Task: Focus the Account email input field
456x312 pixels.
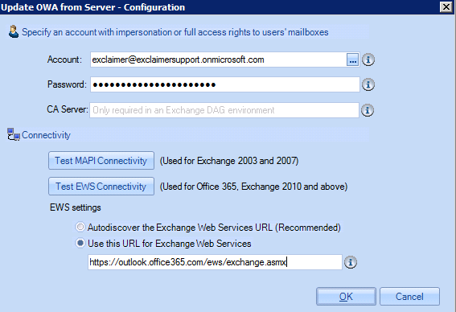Action: (x=219, y=60)
